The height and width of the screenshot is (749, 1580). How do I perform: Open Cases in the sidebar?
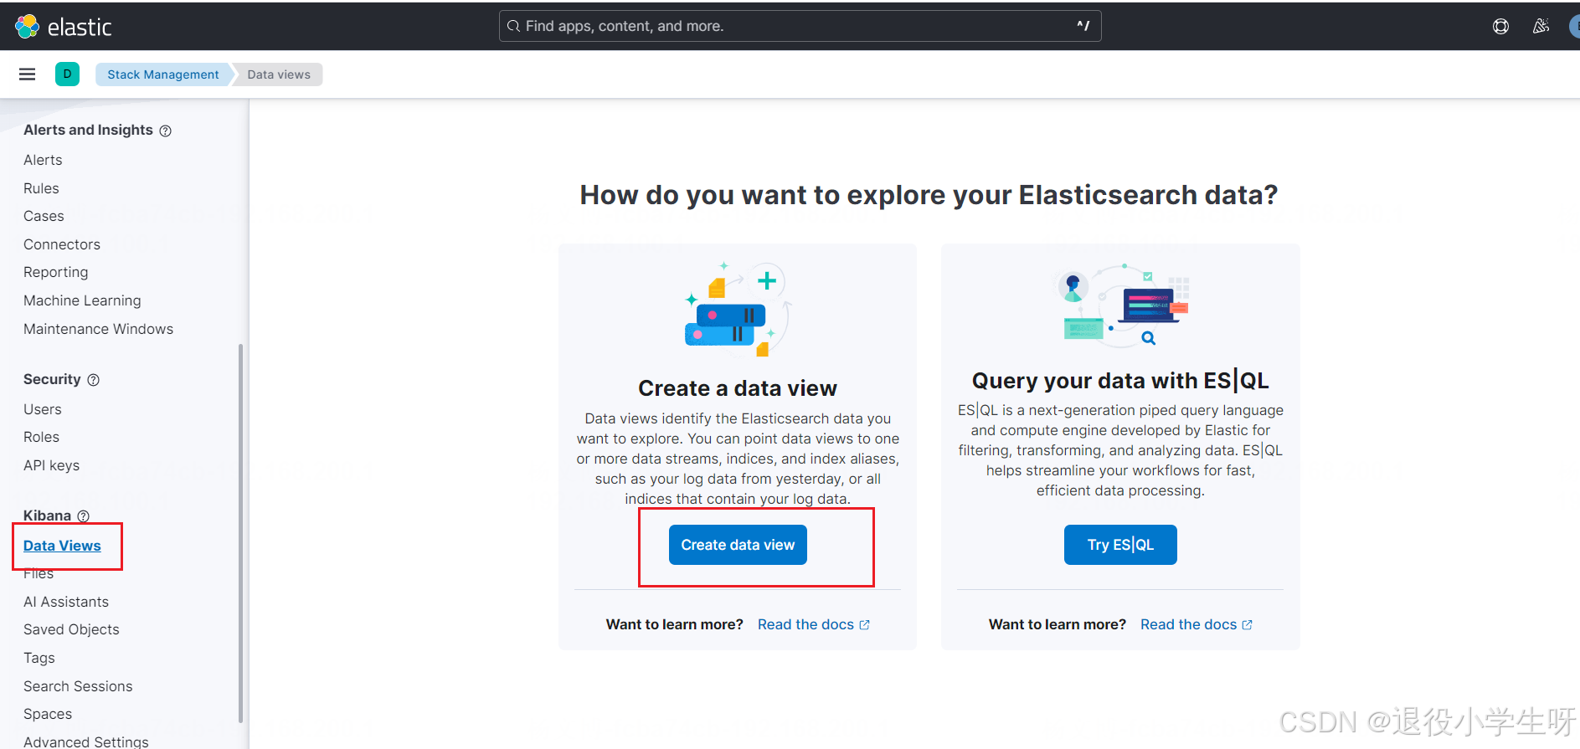[44, 216]
